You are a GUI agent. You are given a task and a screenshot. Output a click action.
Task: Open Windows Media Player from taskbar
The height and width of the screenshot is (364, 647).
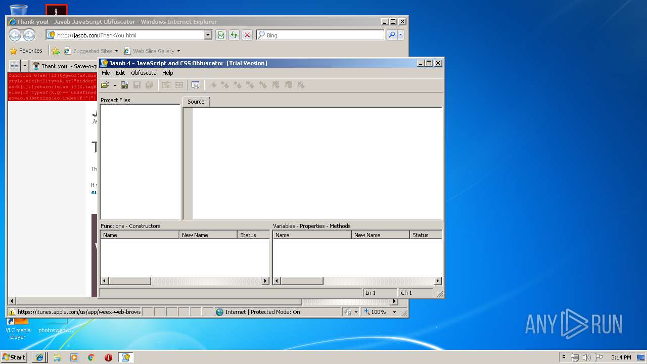click(x=74, y=357)
